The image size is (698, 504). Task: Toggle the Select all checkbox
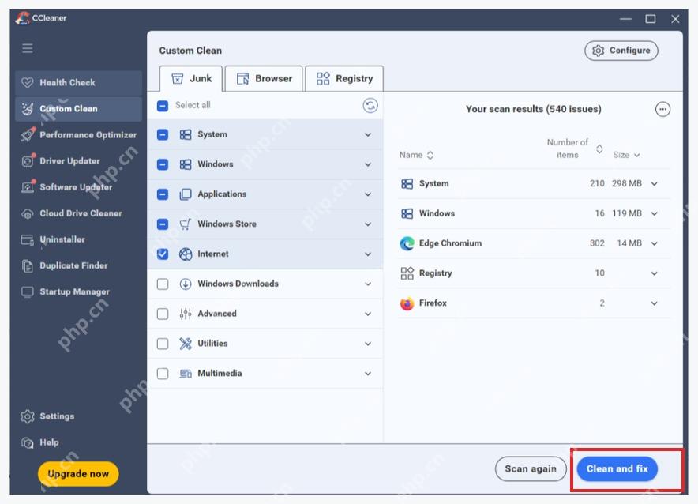click(163, 106)
